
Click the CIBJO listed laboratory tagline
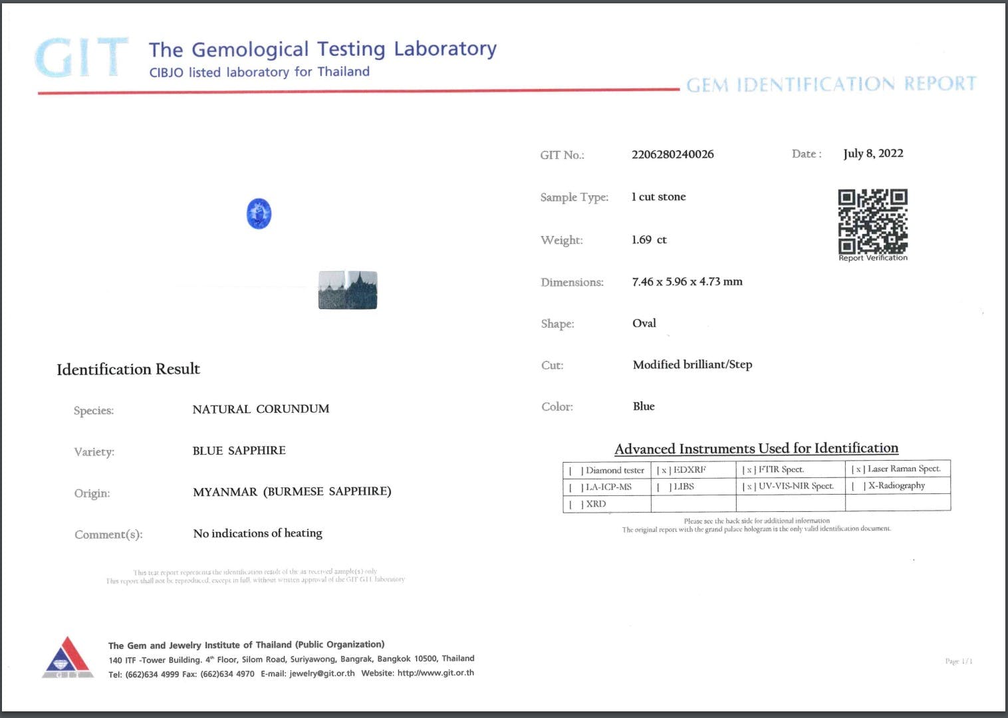259,72
